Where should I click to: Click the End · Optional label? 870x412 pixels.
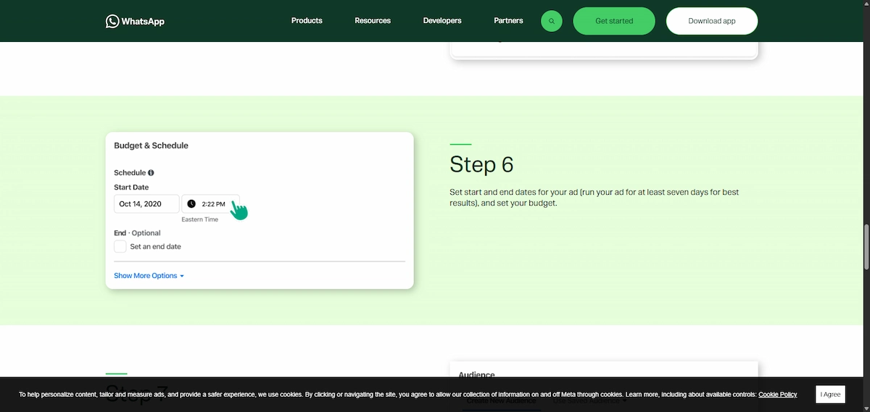[137, 233]
